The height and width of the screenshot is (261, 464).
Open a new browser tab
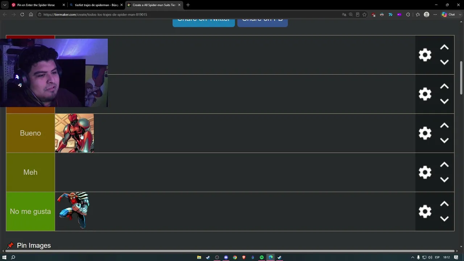[x=188, y=5]
